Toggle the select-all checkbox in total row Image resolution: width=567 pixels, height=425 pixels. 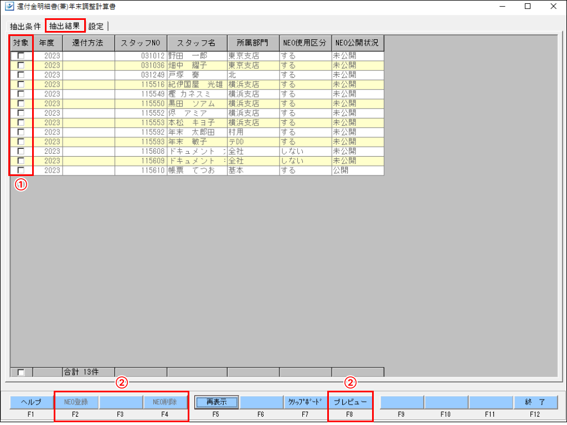(x=22, y=372)
